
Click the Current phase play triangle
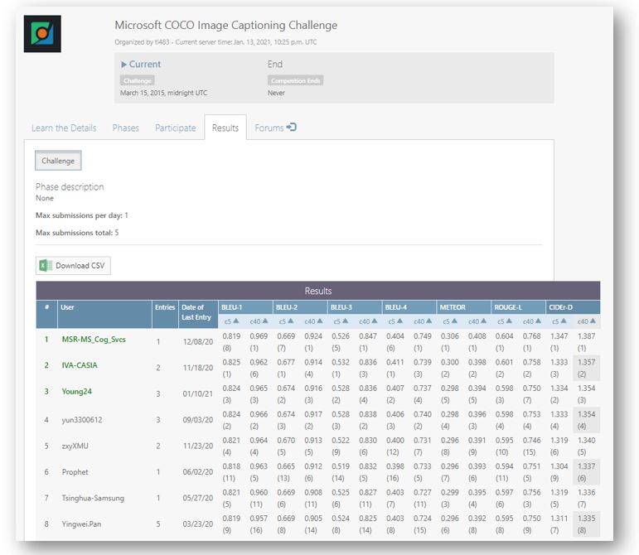tap(124, 65)
